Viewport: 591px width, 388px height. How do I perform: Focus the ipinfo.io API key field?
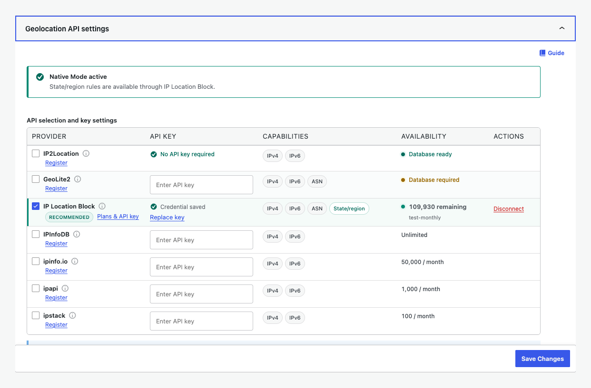click(x=201, y=267)
